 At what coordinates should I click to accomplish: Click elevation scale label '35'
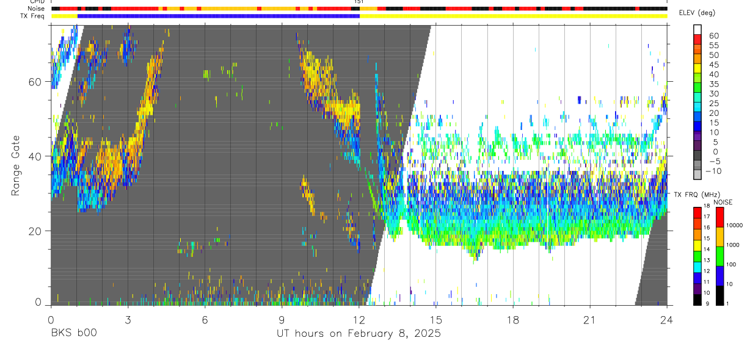[713, 84]
